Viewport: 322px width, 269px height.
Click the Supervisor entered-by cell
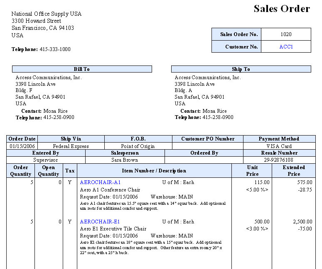click(x=46, y=160)
